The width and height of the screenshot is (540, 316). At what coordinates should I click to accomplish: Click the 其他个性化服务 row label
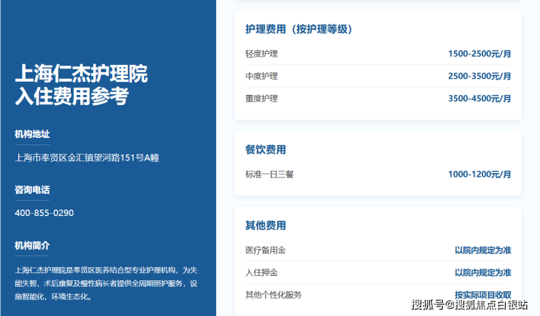pos(273,295)
